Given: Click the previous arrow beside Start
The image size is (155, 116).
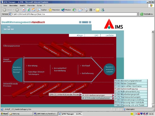Looking at the screenshot, I should click(x=80, y=22).
